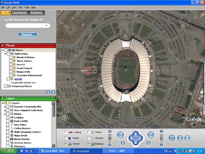Viewport: 205px width, 154px height.
Task: Click the Mount St Helens placemark icon
Action: (14, 57)
